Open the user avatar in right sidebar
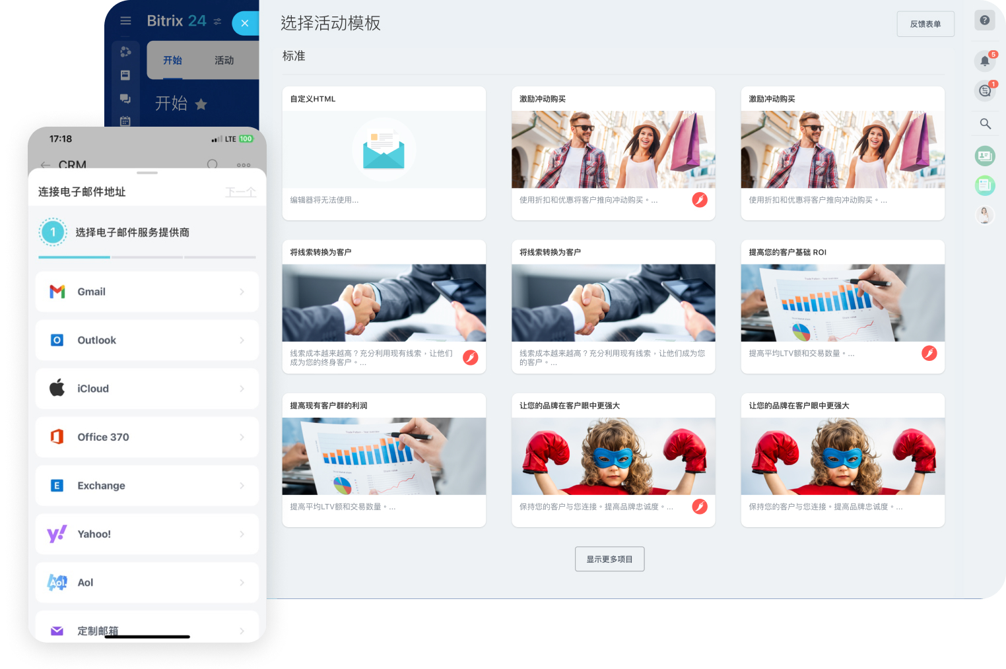The width and height of the screenshot is (1006, 669). [x=984, y=214]
